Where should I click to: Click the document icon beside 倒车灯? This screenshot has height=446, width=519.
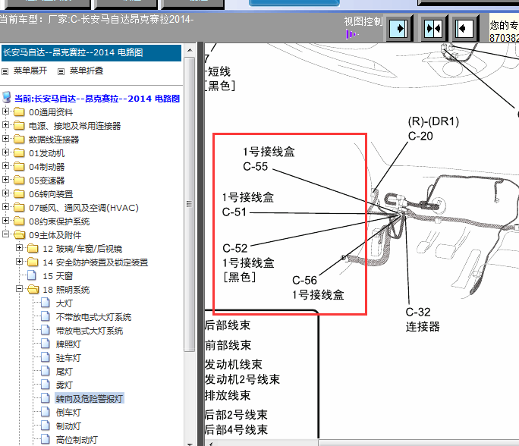coord(45,412)
